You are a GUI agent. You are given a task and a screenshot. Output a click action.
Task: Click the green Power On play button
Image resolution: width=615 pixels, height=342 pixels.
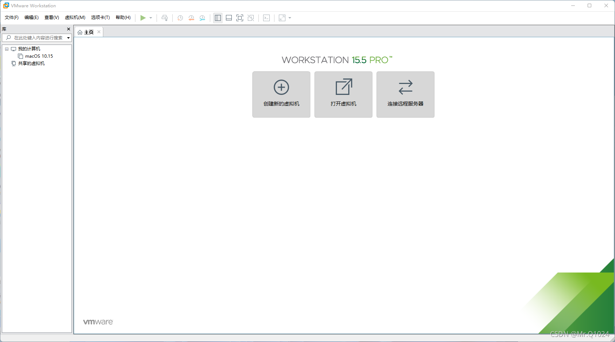[x=143, y=18]
